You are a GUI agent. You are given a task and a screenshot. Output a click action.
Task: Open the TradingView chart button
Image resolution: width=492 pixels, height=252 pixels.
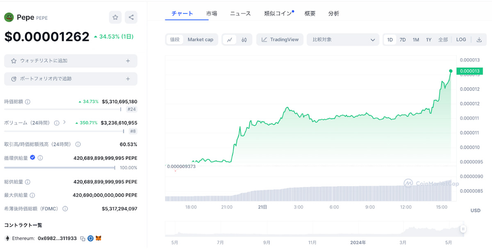(x=280, y=40)
